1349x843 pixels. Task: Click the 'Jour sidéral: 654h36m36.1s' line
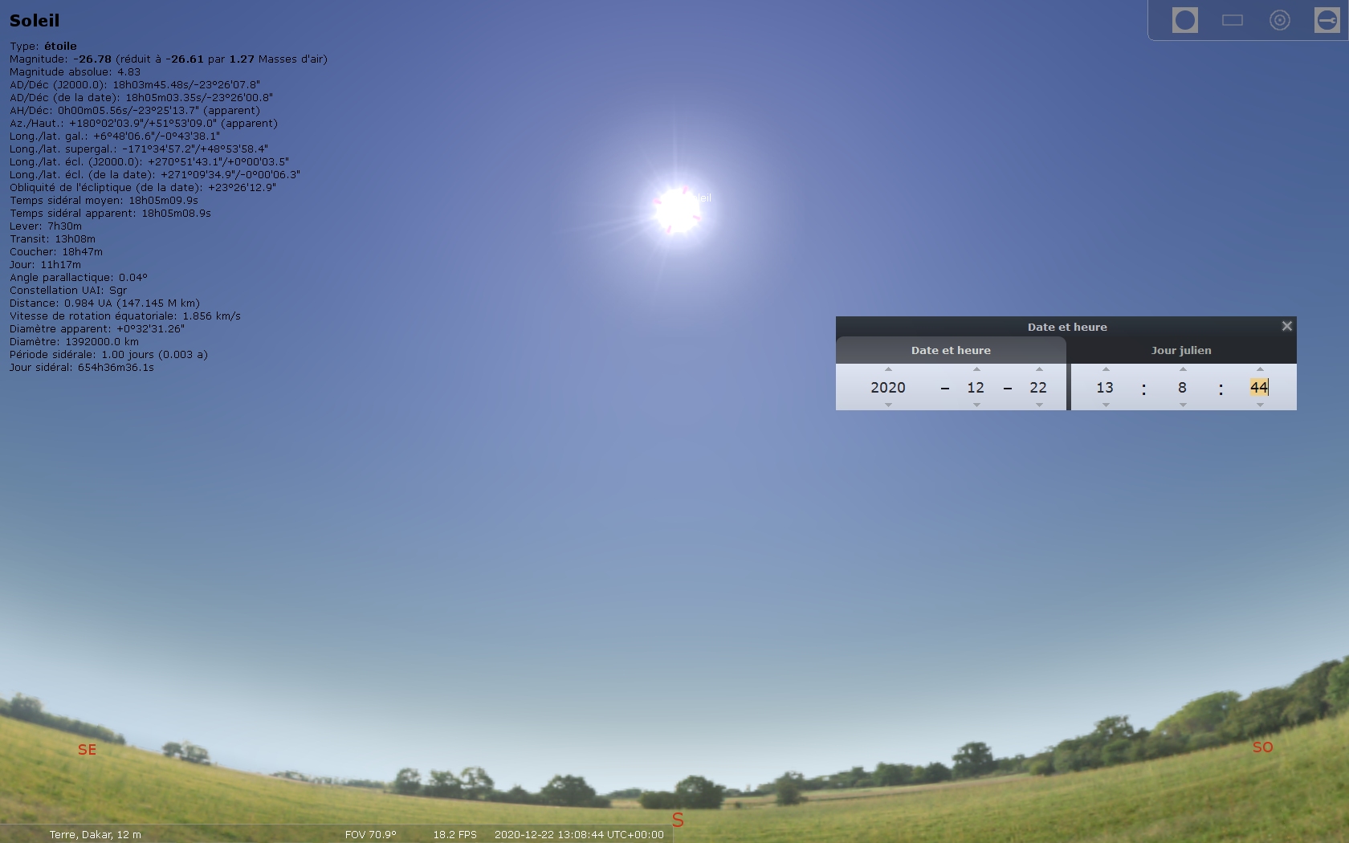(x=82, y=367)
